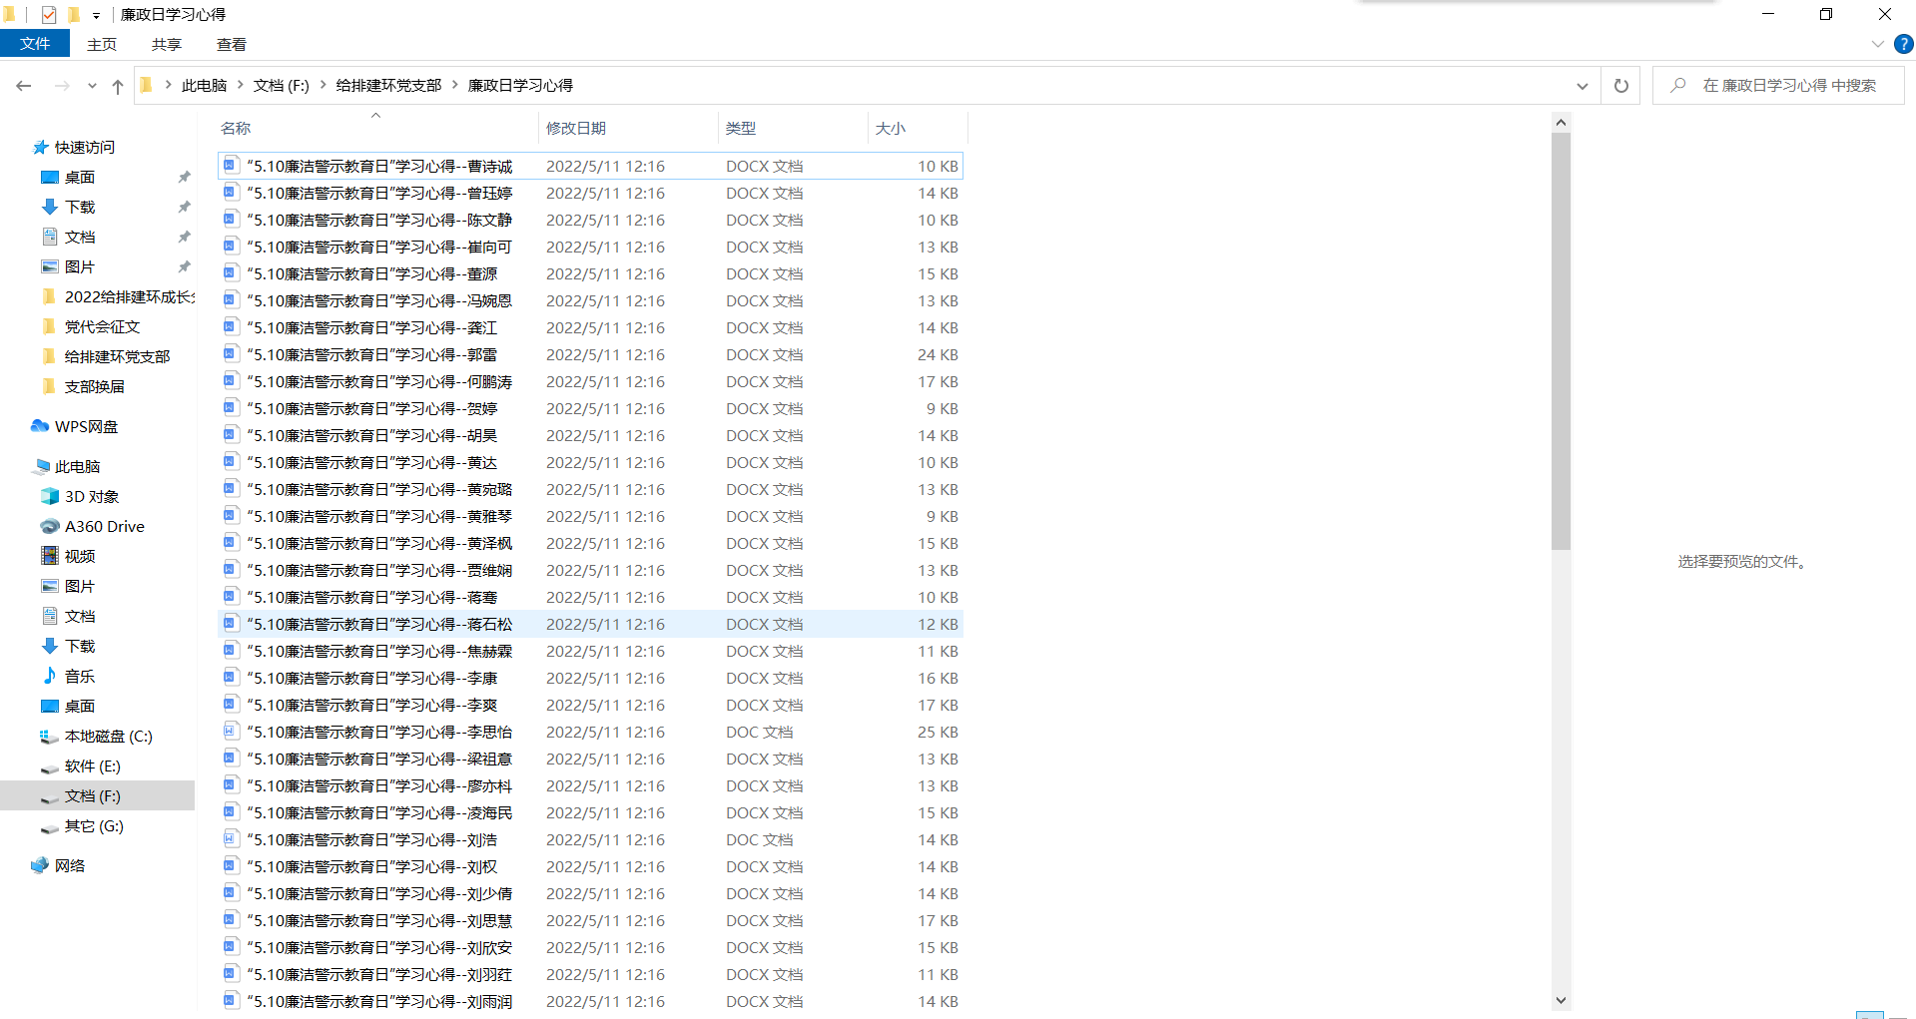
Task: Expand the ribbon with the chevron
Action: pyautogui.click(x=1877, y=44)
